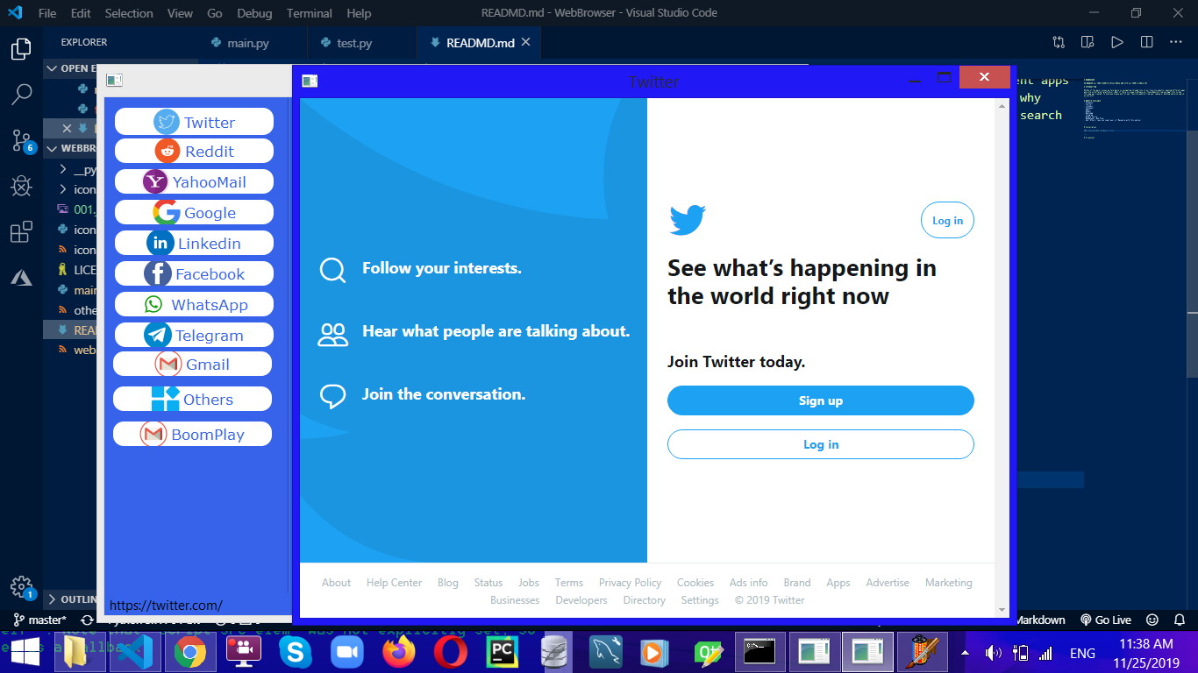Screen dimensions: 1198x673
Task: Open the Extensions activity icon in VS Code
Action: [21, 232]
